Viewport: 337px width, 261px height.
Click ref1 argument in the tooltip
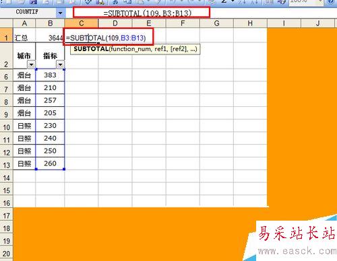[x=160, y=48]
